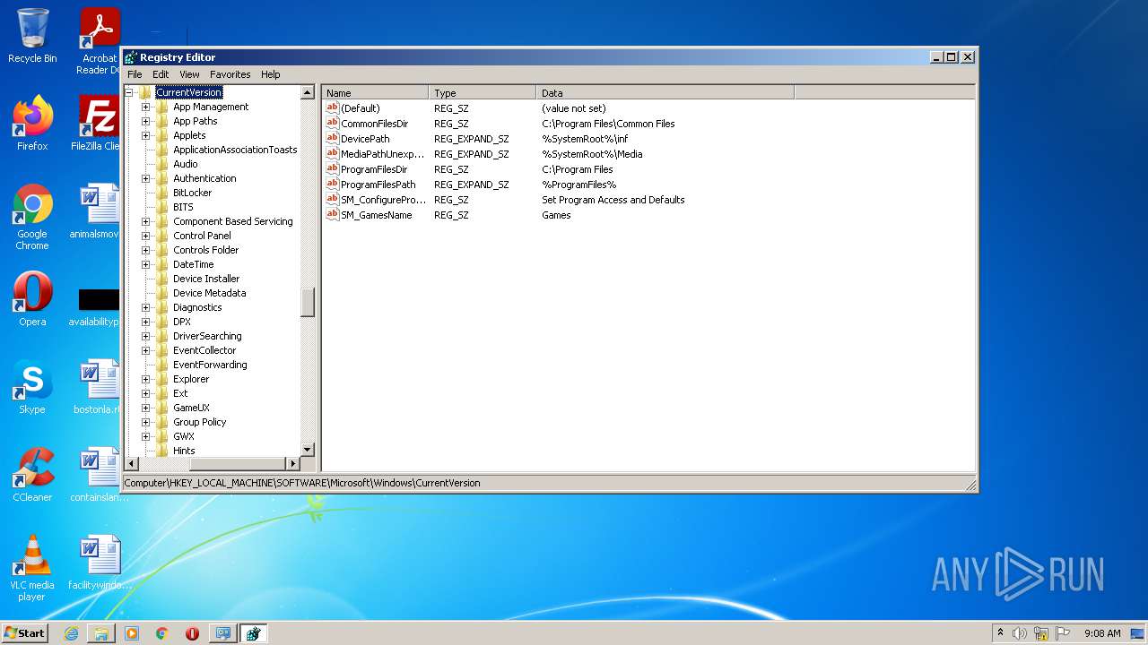Expand the Authentication key
This screenshot has height=645, width=1148.
coord(145,178)
